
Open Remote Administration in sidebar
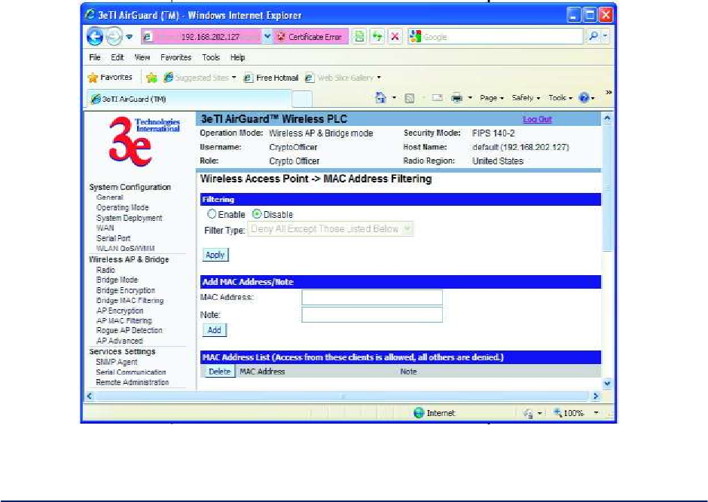[133, 382]
